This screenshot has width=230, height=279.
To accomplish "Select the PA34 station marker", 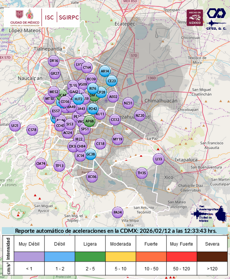I will (x=118, y=213).
